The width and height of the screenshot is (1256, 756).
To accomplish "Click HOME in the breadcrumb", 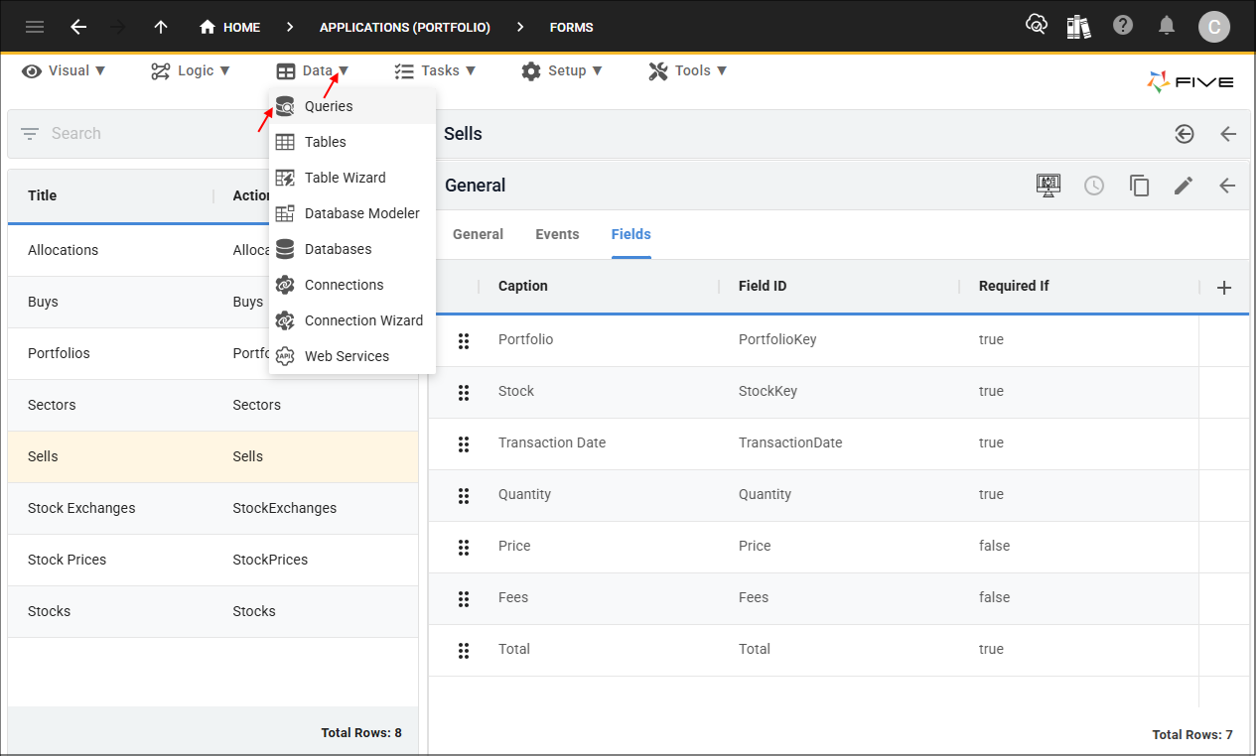I will pos(230,27).
